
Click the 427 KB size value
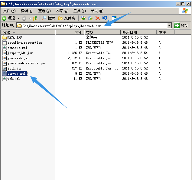click(77, 69)
